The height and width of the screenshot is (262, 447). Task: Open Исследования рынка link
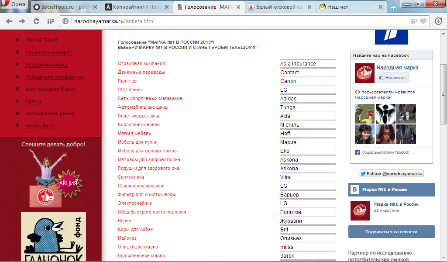pyautogui.click(x=50, y=114)
